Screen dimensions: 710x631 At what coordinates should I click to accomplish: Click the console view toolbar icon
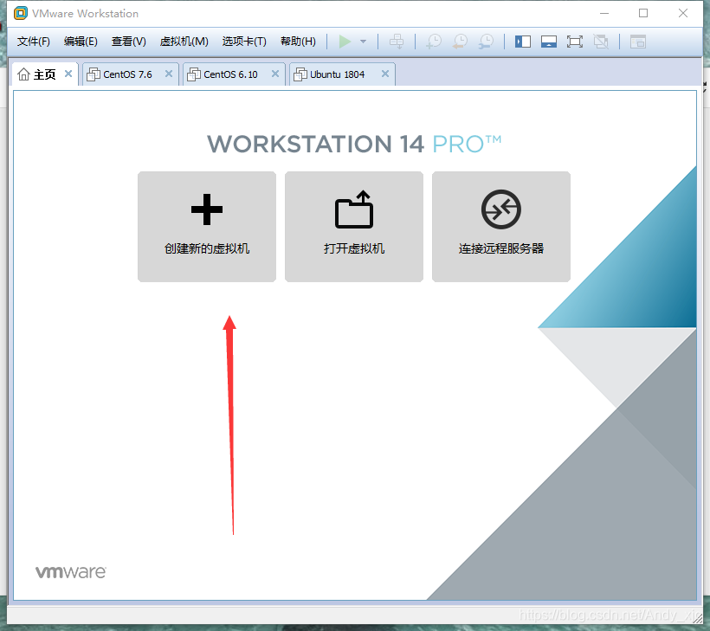638,42
